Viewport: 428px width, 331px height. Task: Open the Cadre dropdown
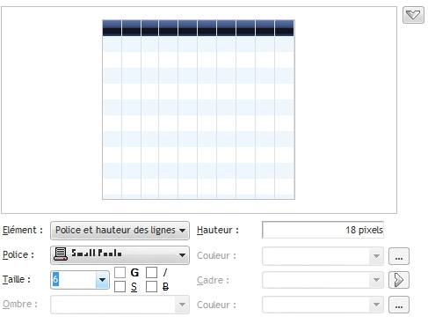(x=323, y=280)
